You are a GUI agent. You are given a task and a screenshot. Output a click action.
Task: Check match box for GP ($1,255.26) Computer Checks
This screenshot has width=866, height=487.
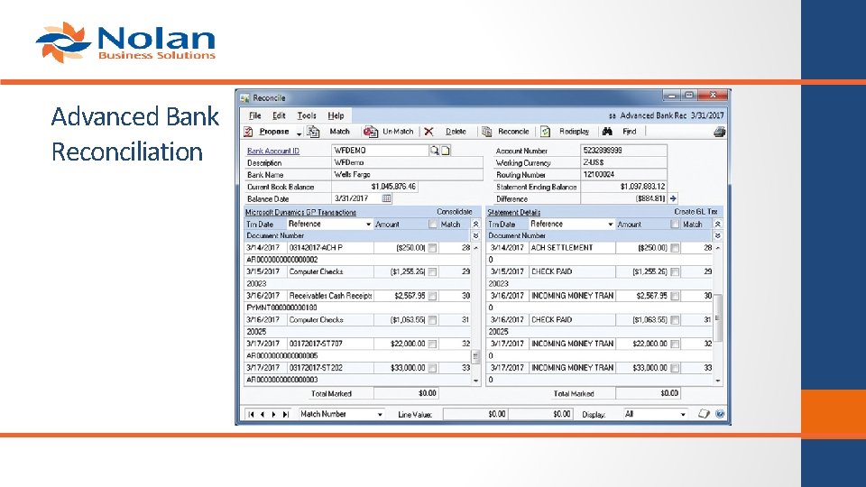point(432,271)
